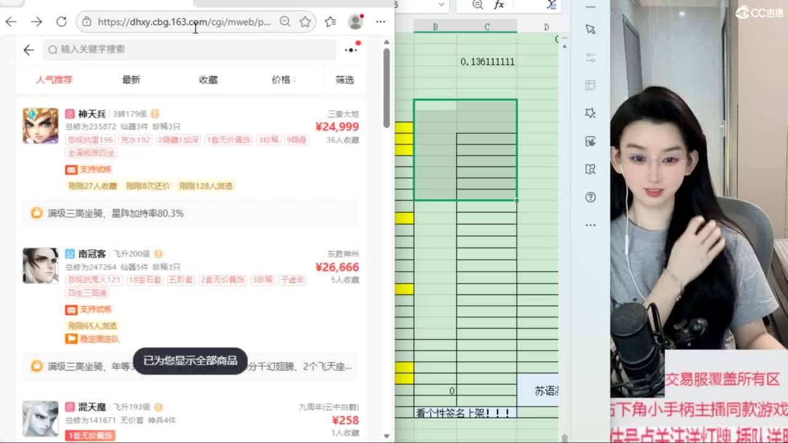Activate the selection arrow tool in spreadsheet sidebar
The width and height of the screenshot is (788, 443).
point(590,30)
